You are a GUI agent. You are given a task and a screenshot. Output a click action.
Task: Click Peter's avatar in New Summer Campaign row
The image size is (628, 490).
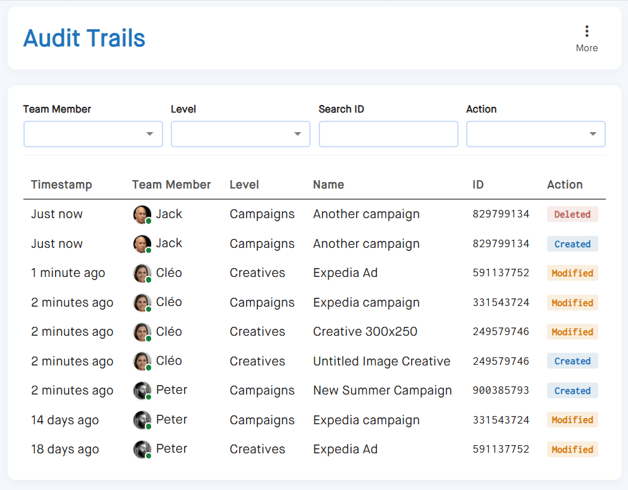pos(142,391)
